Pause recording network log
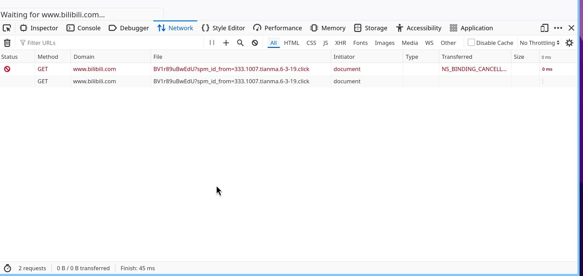583x276 pixels. point(212,42)
